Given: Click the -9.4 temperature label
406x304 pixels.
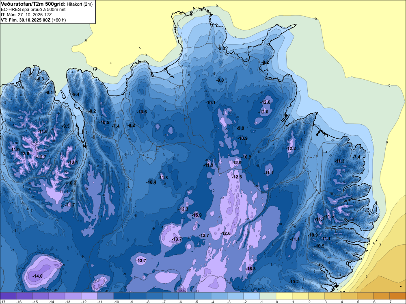Looking at the screenshot, I should pos(76,94).
